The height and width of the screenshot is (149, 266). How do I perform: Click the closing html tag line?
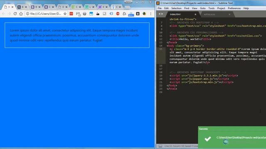[x=172, y=89]
